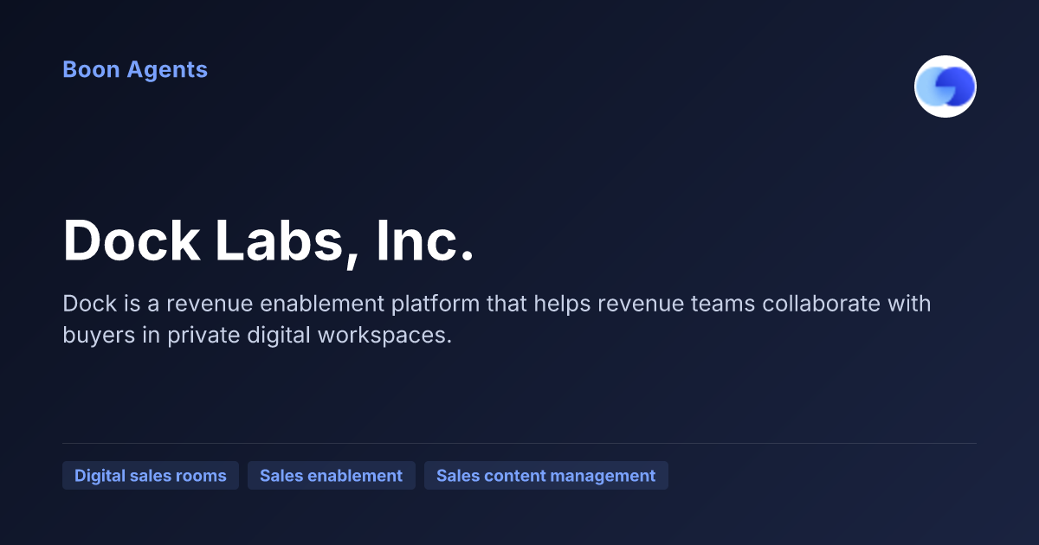Click the Boon Agents brand label
This screenshot has width=1039, height=545.
coord(135,69)
